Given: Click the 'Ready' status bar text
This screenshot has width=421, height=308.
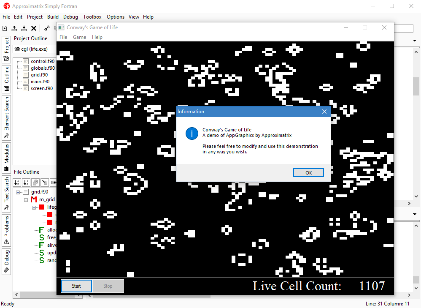Looking at the screenshot, I should pyautogui.click(x=8, y=304).
